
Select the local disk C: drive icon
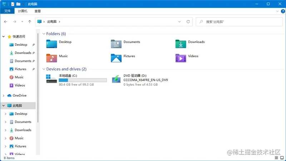click(51, 79)
